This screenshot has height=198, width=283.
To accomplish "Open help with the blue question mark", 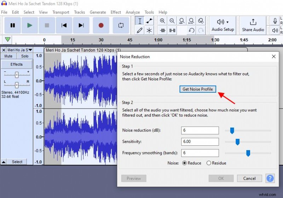I will [270, 178].
